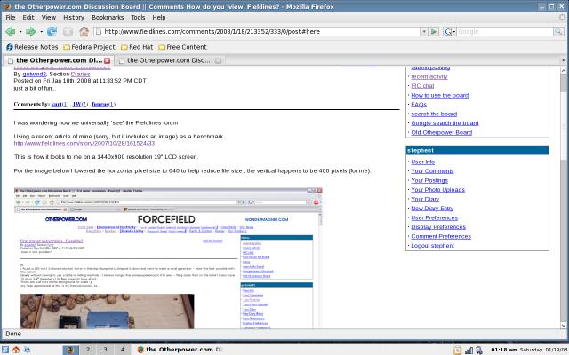Open the list all tabs dropdown
This screenshot has width=569, height=355.
coord(564,60)
